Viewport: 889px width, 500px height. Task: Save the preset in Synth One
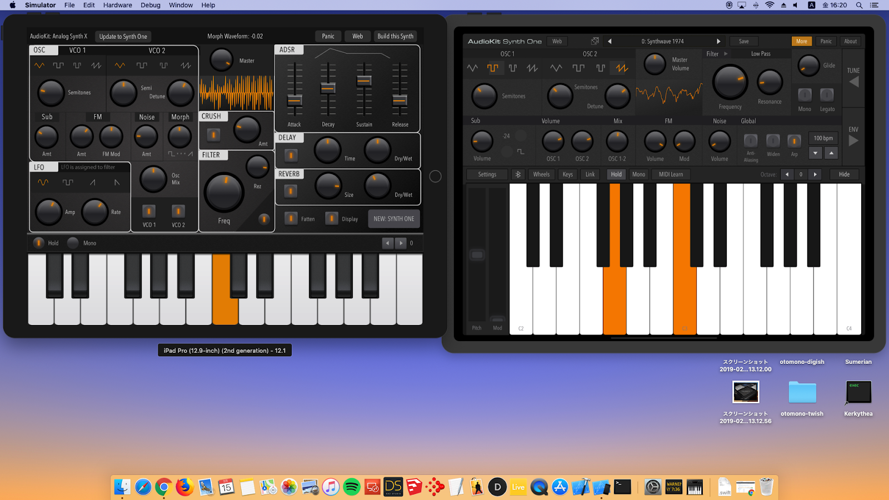[x=743, y=41]
